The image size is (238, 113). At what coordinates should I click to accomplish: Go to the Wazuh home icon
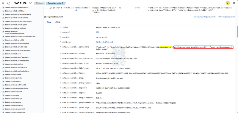pos(9,3)
